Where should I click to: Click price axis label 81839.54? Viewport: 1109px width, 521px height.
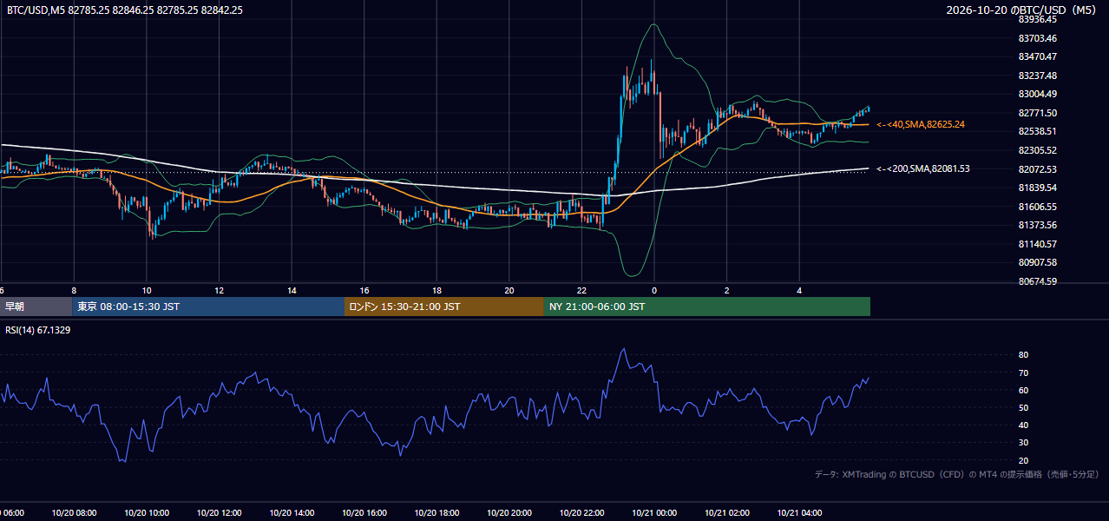pos(1037,188)
